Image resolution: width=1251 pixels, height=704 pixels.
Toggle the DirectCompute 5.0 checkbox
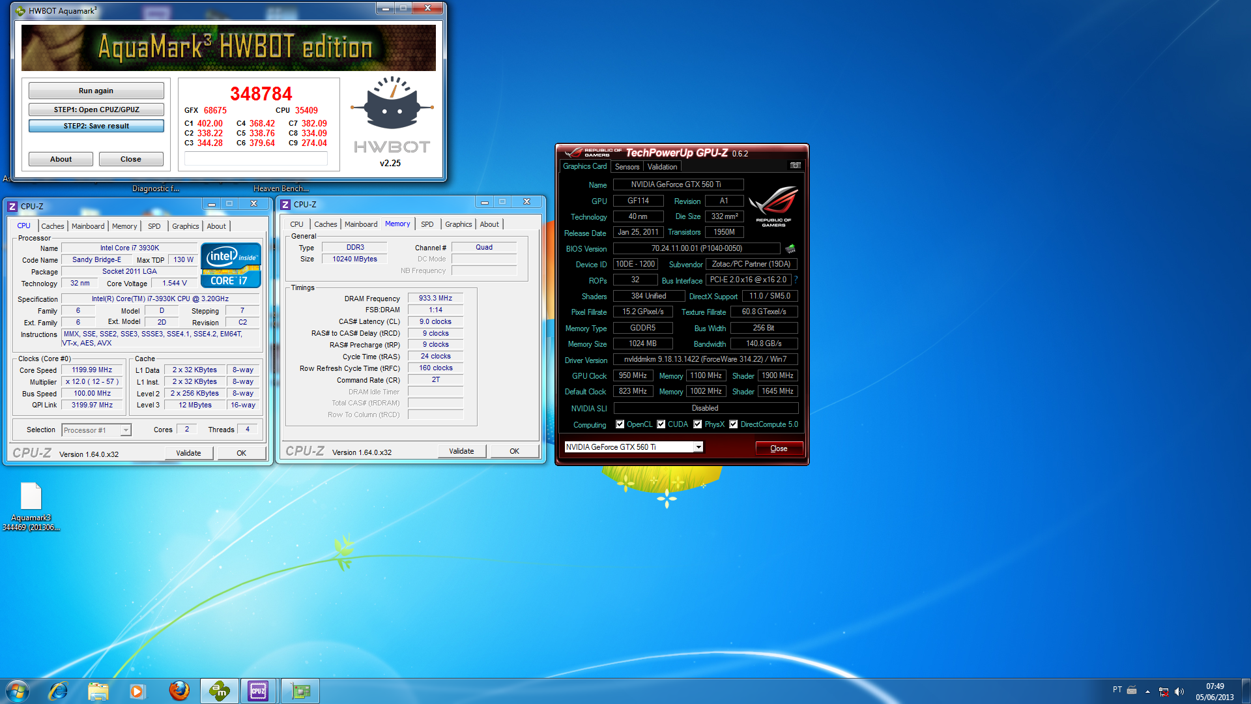tap(734, 424)
